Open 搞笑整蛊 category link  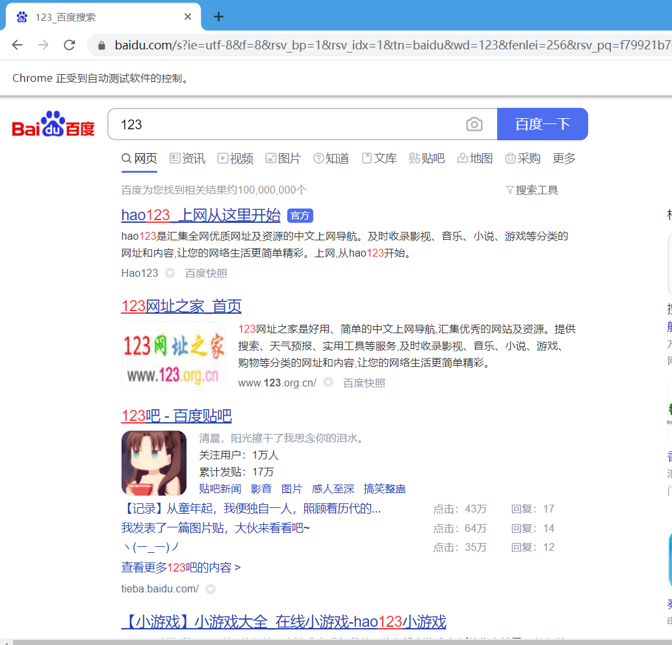[x=385, y=488]
